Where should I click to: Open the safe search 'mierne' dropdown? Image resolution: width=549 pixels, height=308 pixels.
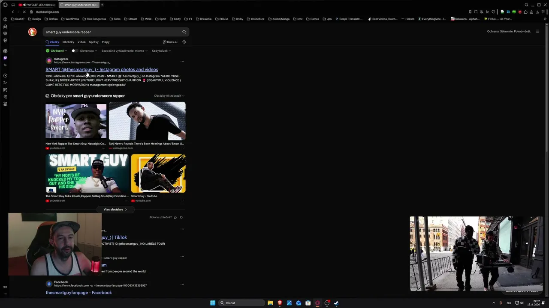[x=124, y=51]
